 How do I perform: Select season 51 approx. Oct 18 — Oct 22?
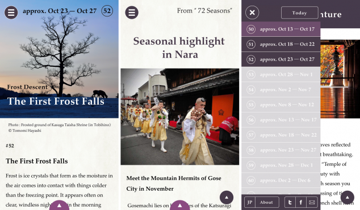281,44
